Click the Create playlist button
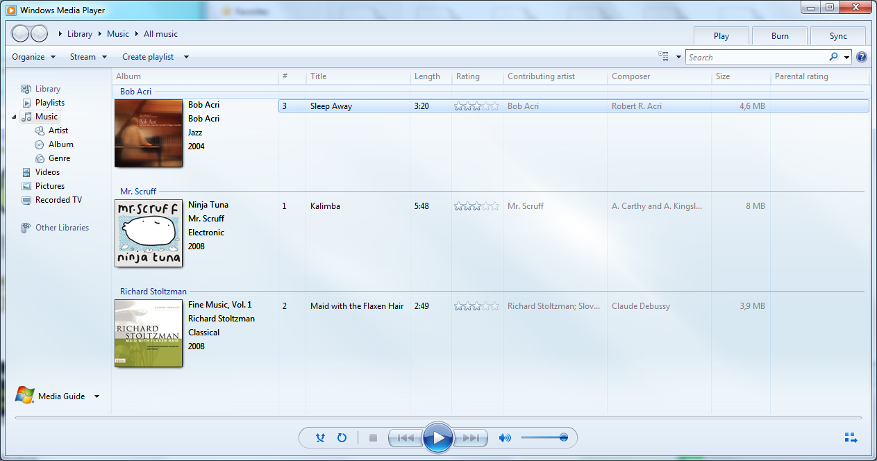The image size is (877, 461). pos(148,57)
